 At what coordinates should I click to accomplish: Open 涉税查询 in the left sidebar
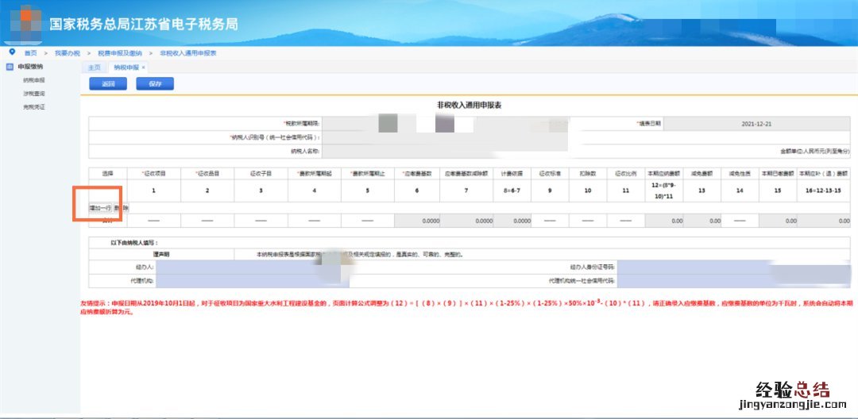point(33,93)
